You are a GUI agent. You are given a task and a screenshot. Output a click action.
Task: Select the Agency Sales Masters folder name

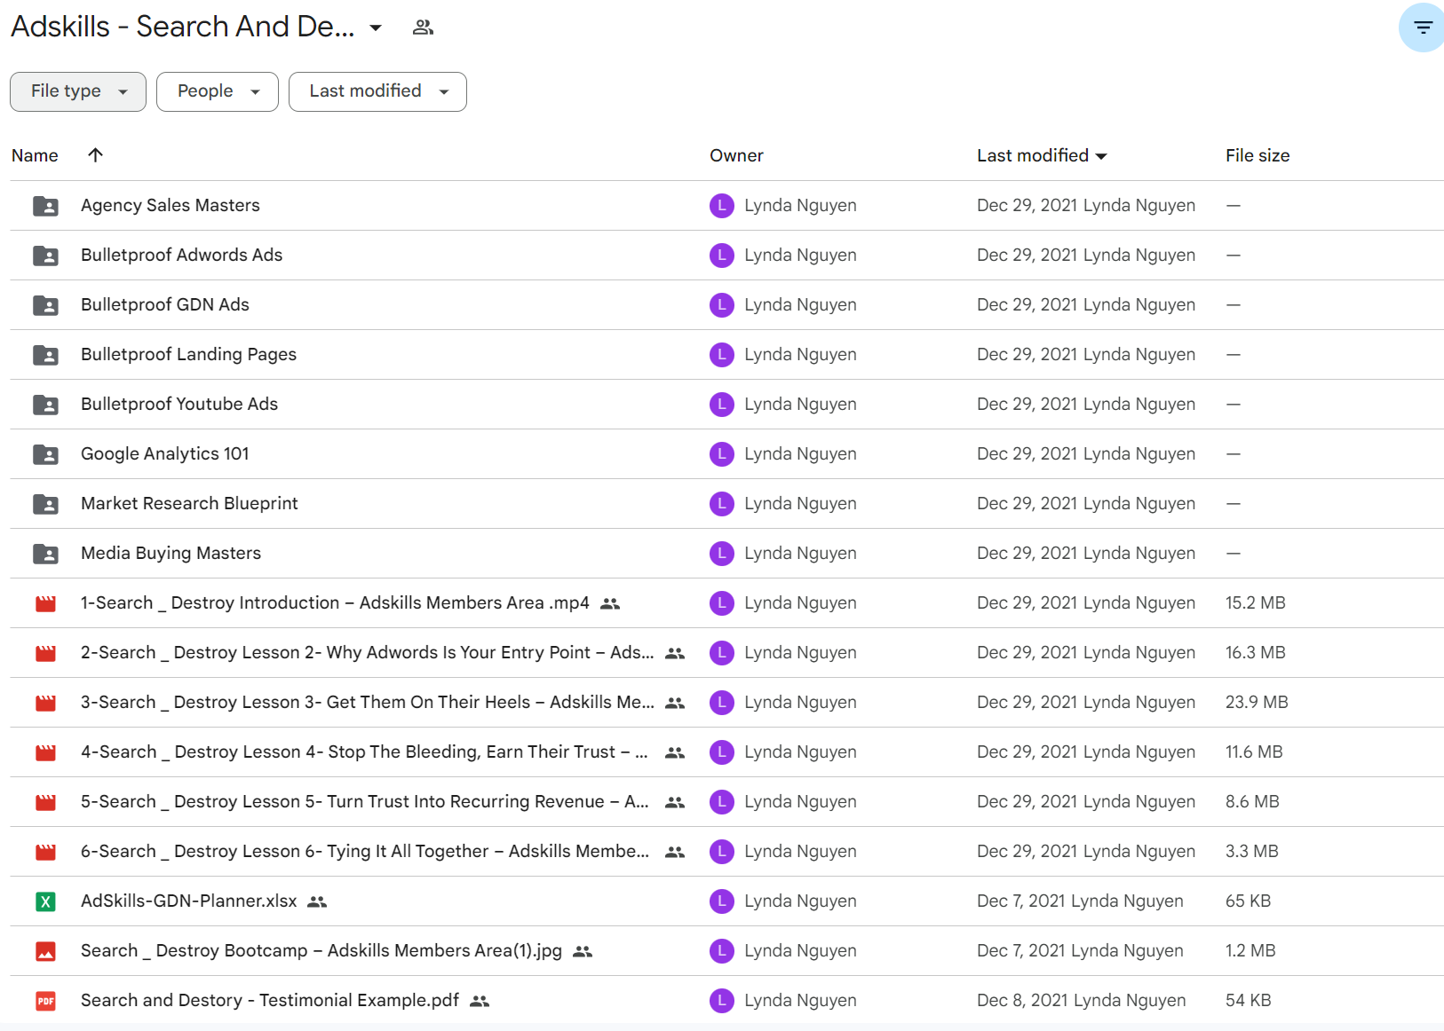(x=171, y=206)
